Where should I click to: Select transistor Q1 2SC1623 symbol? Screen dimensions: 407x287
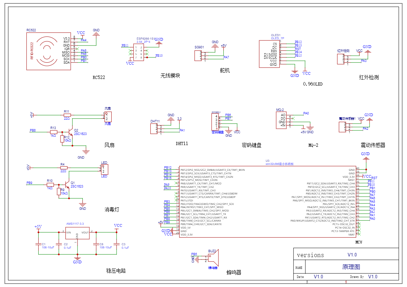pos(67,184)
